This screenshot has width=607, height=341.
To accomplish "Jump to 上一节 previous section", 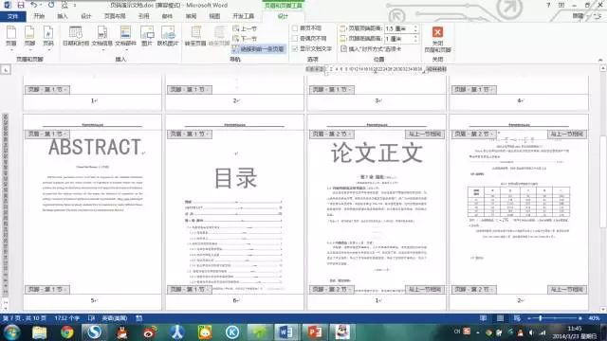I will [245, 28].
